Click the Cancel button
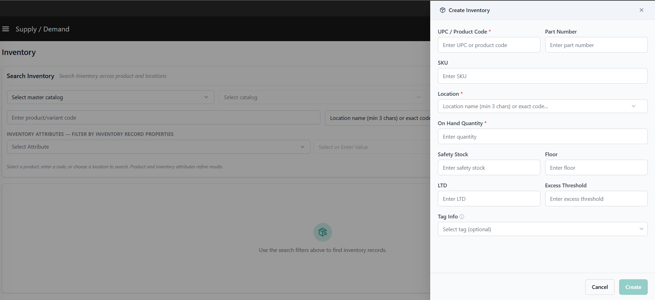The height and width of the screenshot is (300, 655). [x=600, y=287]
